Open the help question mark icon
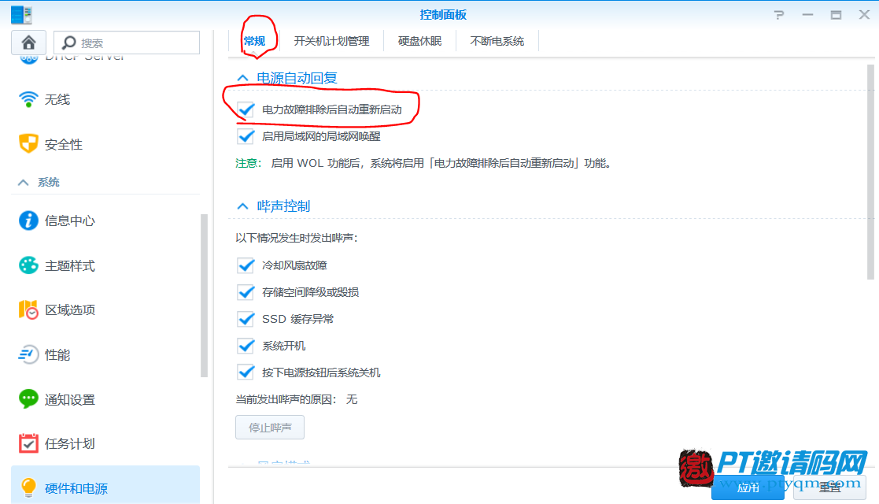Viewport: 879px width, 504px height. point(778,15)
